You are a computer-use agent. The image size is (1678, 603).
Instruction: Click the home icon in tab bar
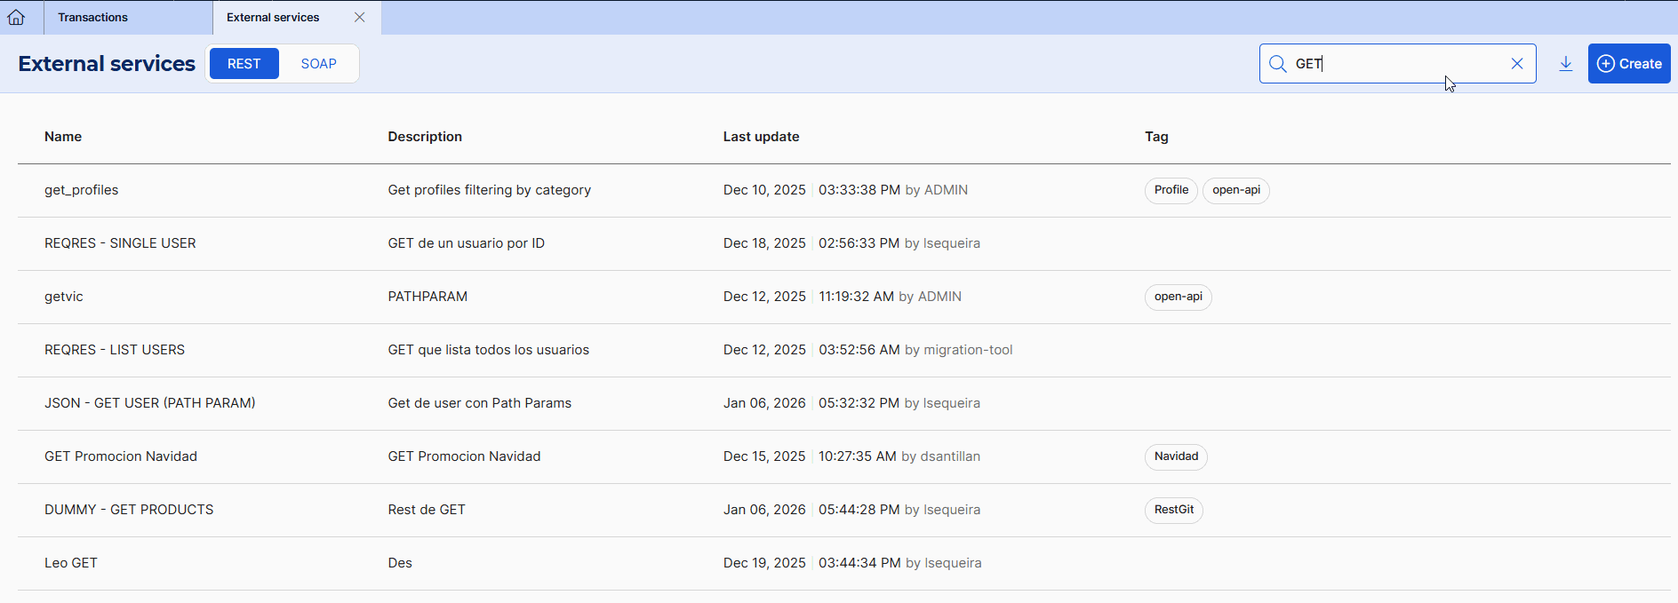point(16,17)
